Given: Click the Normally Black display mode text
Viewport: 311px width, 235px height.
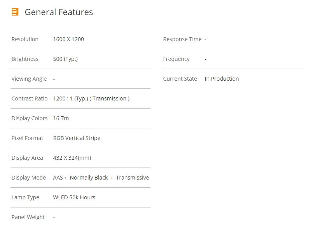Looking at the screenshot, I should pos(89,178).
